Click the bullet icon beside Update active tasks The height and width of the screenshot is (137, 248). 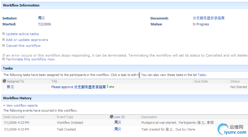tap(4, 34)
